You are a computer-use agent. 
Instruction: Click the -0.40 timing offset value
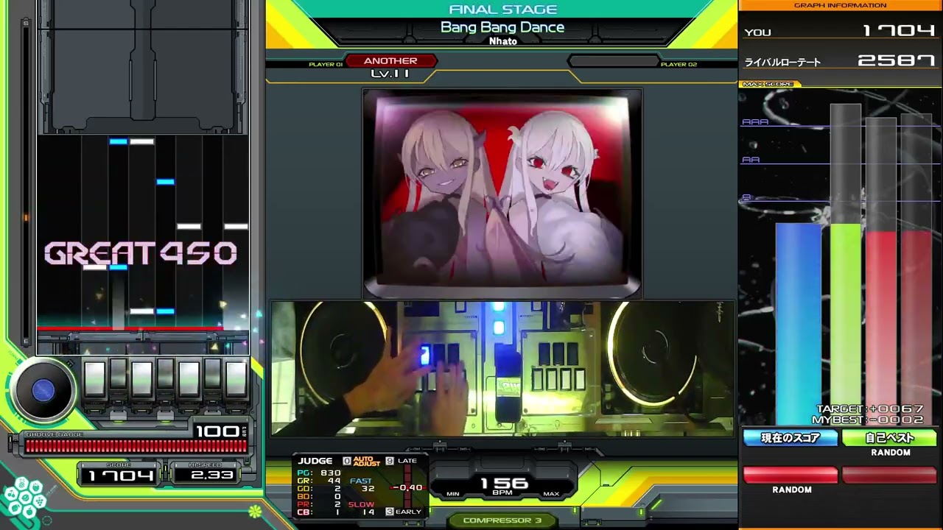click(x=407, y=487)
